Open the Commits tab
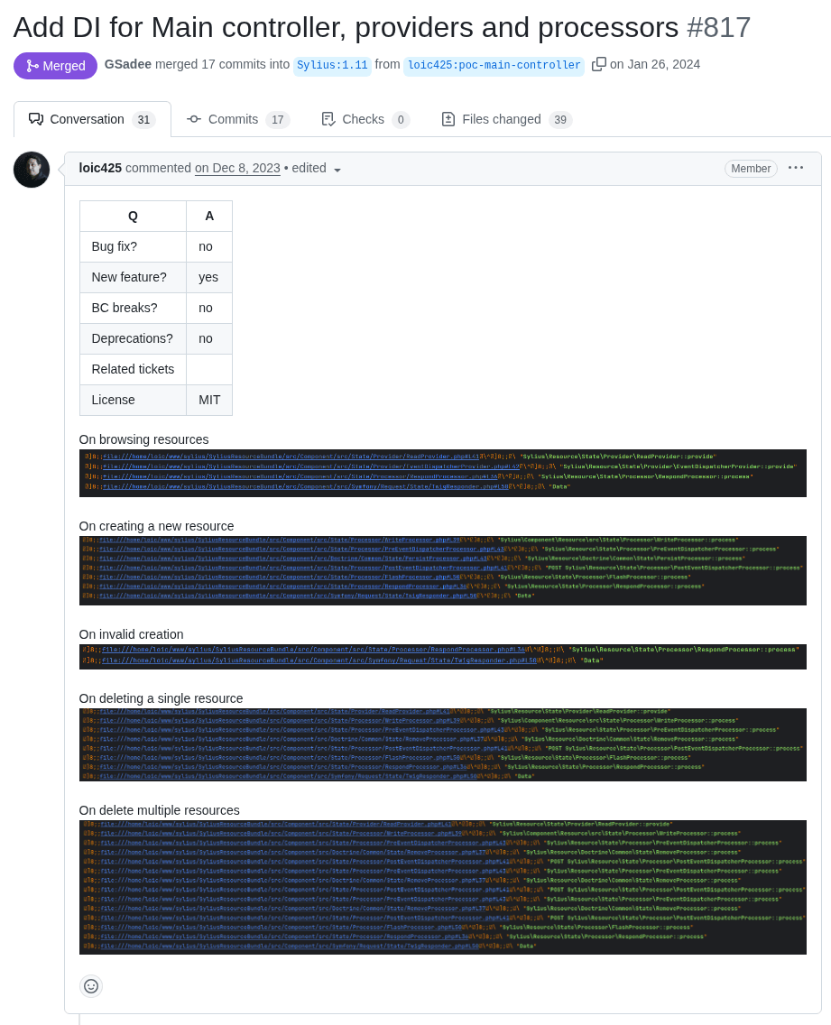831x1025 pixels. point(238,120)
